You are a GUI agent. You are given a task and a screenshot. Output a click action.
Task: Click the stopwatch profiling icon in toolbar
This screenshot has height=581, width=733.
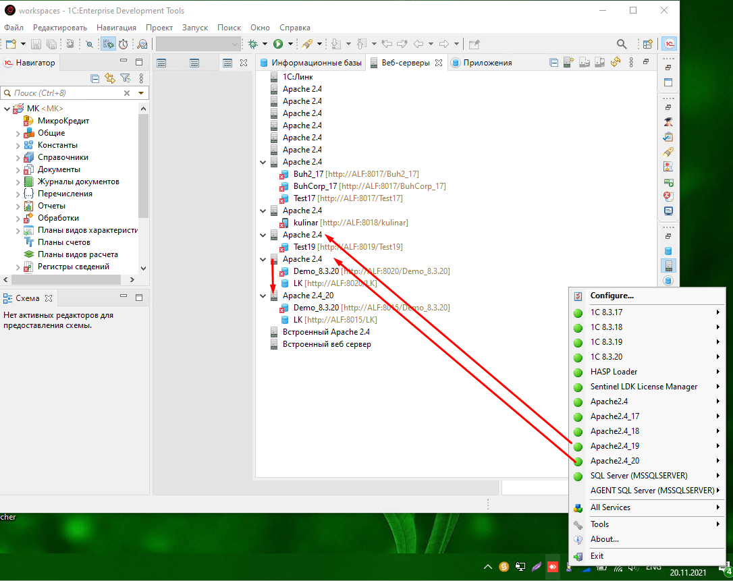pyautogui.click(x=124, y=44)
